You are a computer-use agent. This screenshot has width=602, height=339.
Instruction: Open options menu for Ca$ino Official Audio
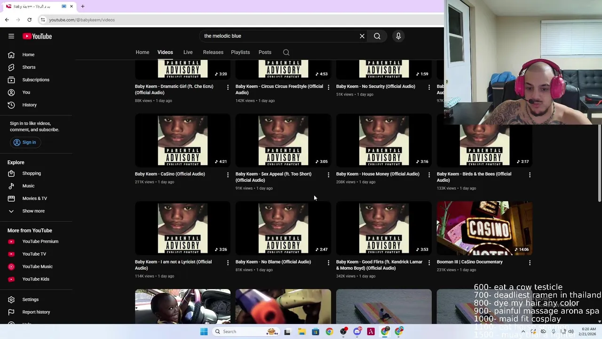coord(228,175)
